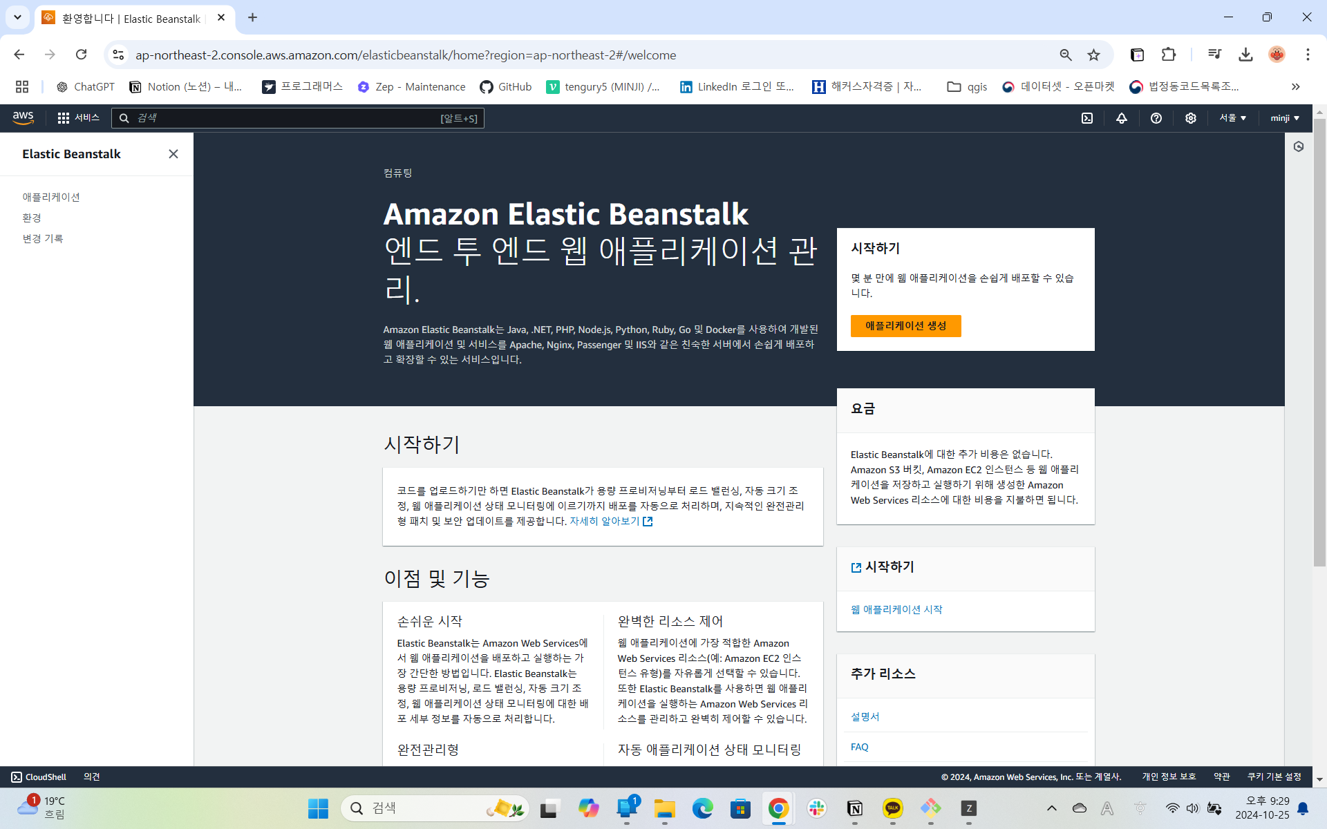Open the tab search dropdown arrow
The image size is (1327, 829).
point(17,18)
